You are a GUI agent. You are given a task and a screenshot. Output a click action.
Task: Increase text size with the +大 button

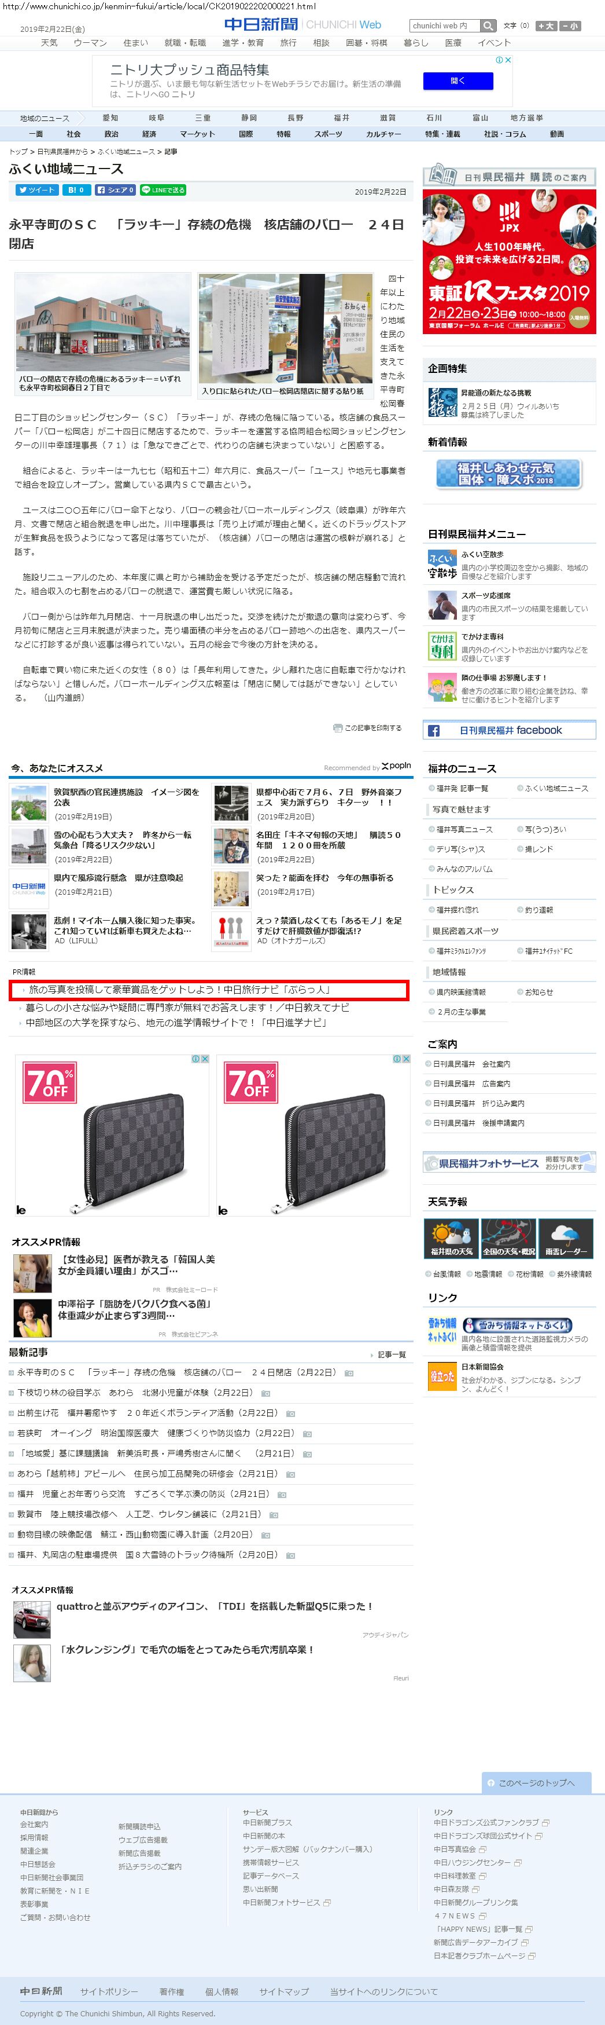pyautogui.click(x=546, y=26)
